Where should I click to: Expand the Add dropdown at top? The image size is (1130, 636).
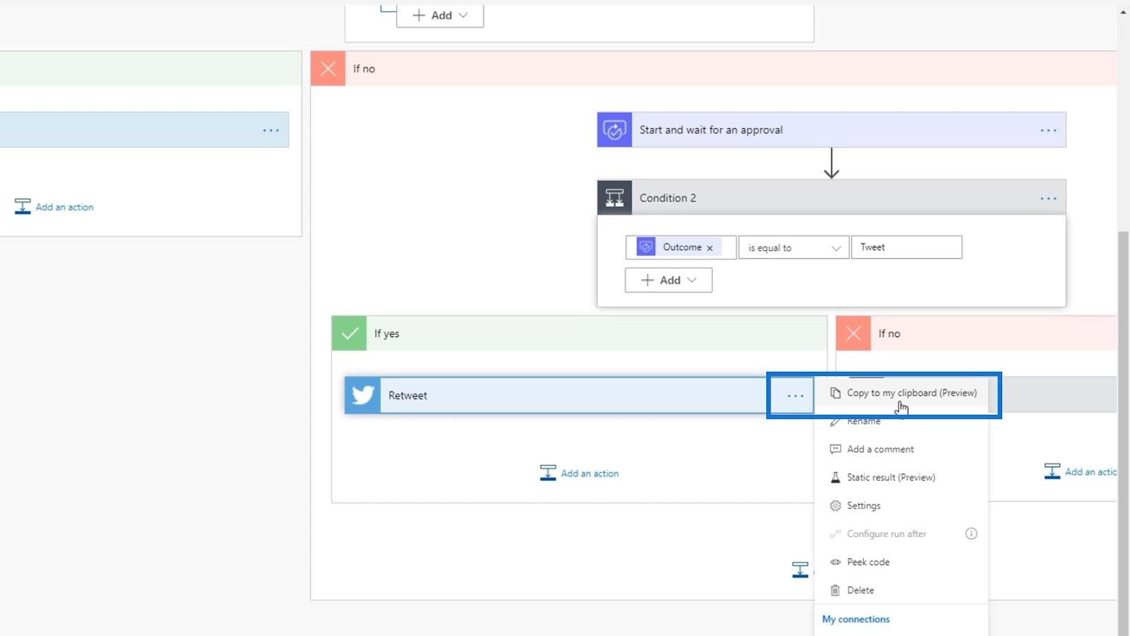point(440,16)
